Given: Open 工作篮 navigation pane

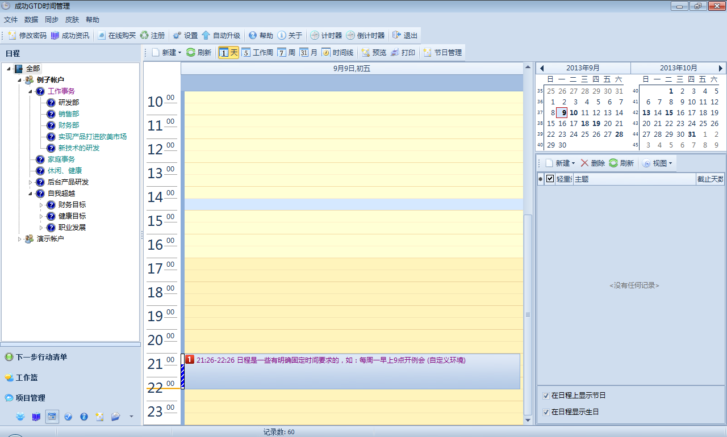Looking at the screenshot, I should tap(70, 377).
